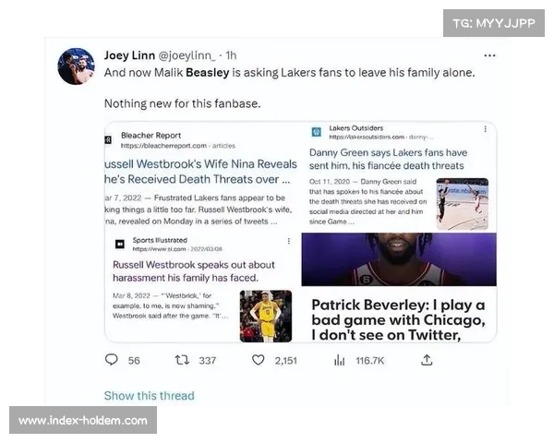Click the 1h timestamp
This screenshot has width=554, height=443.
point(231,55)
